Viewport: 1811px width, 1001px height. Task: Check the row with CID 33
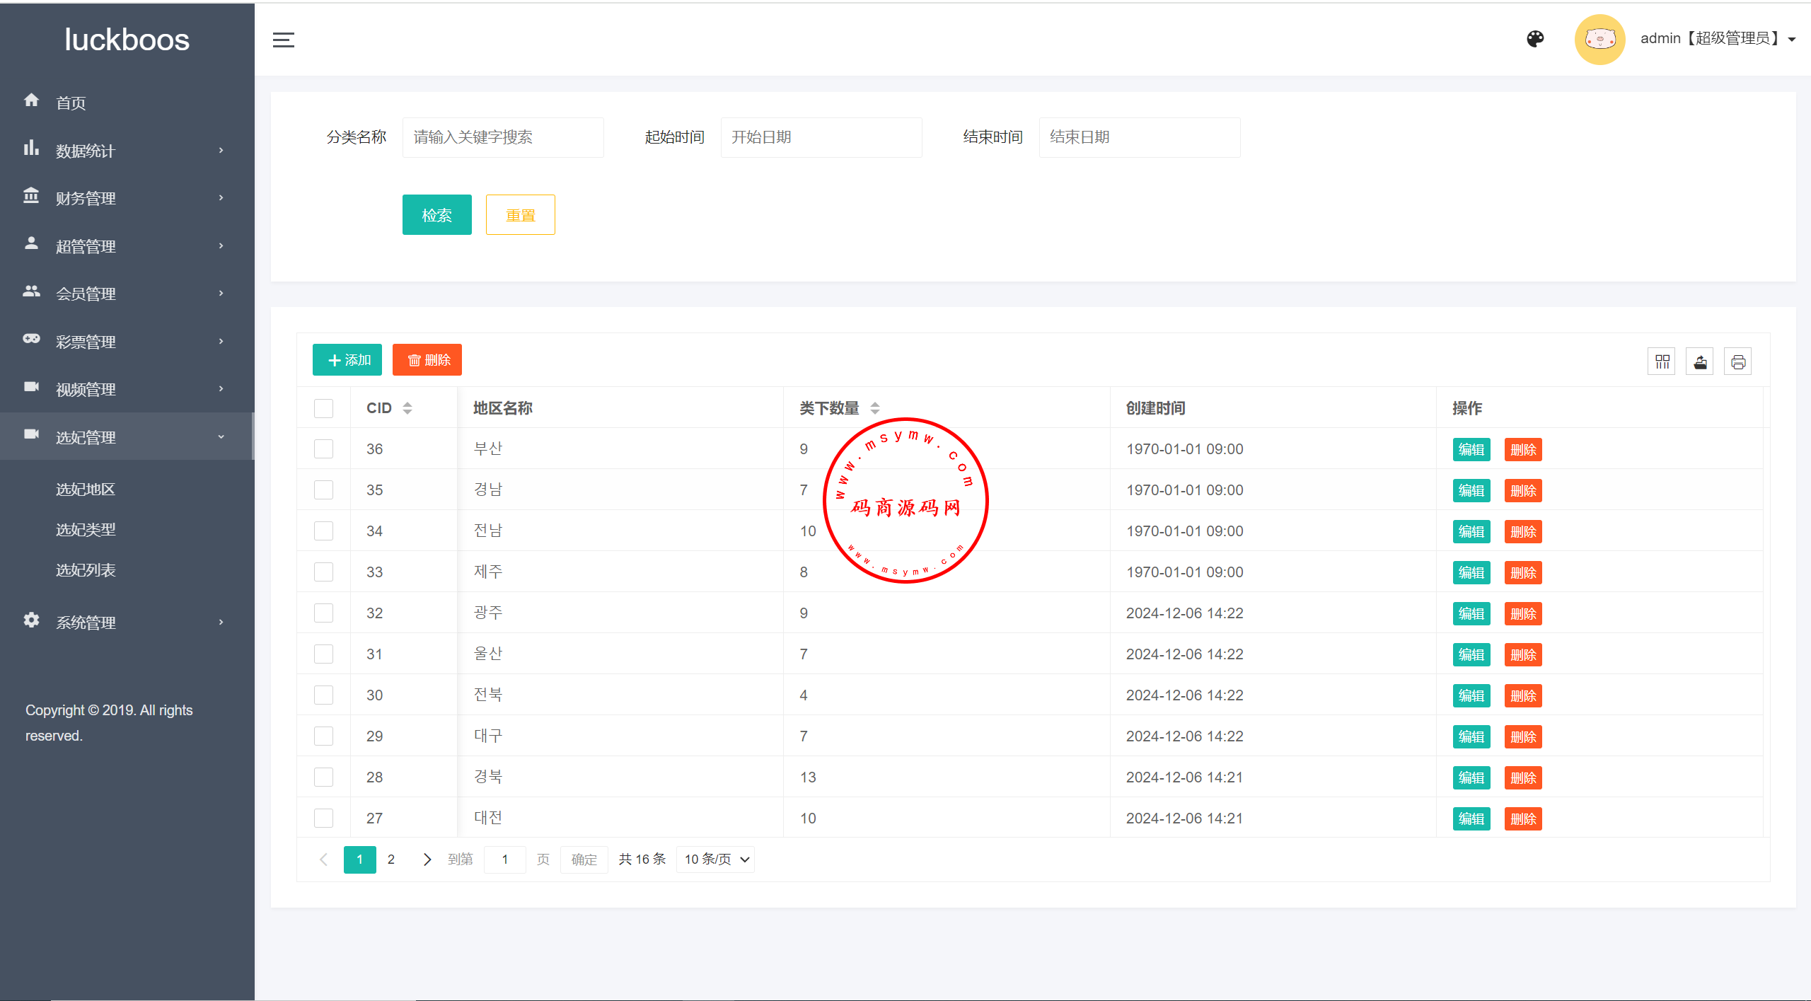(x=323, y=572)
